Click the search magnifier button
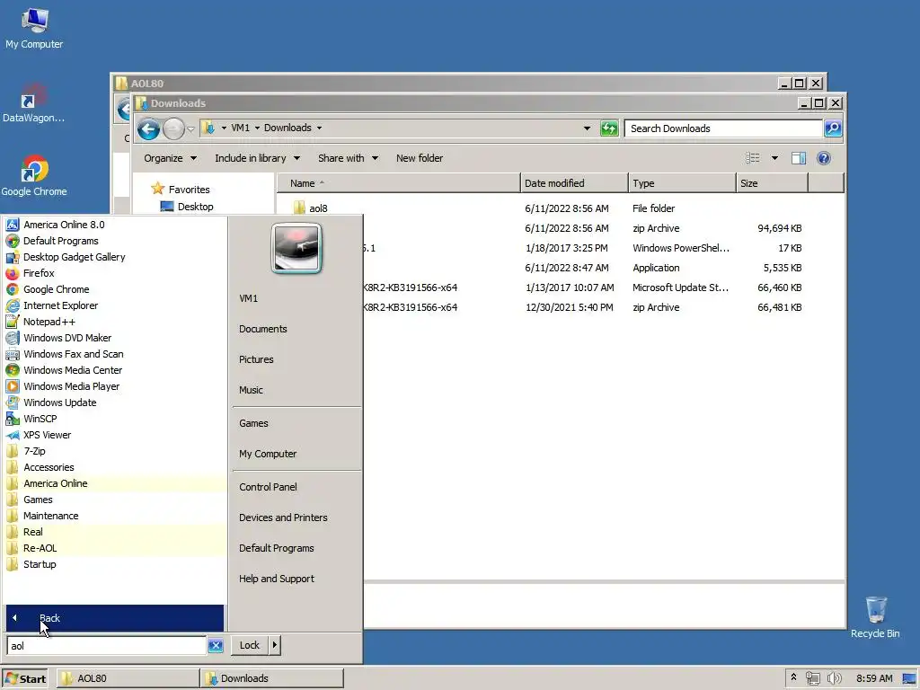This screenshot has width=920, height=690. coord(833,128)
